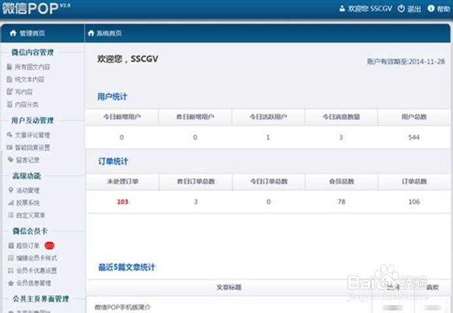
Task: Click the username text 欢迎您 SSCGV in header
Action: tap(370, 9)
